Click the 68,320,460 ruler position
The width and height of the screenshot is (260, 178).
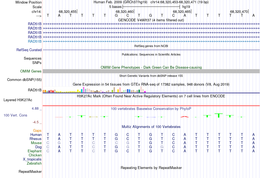125,11
